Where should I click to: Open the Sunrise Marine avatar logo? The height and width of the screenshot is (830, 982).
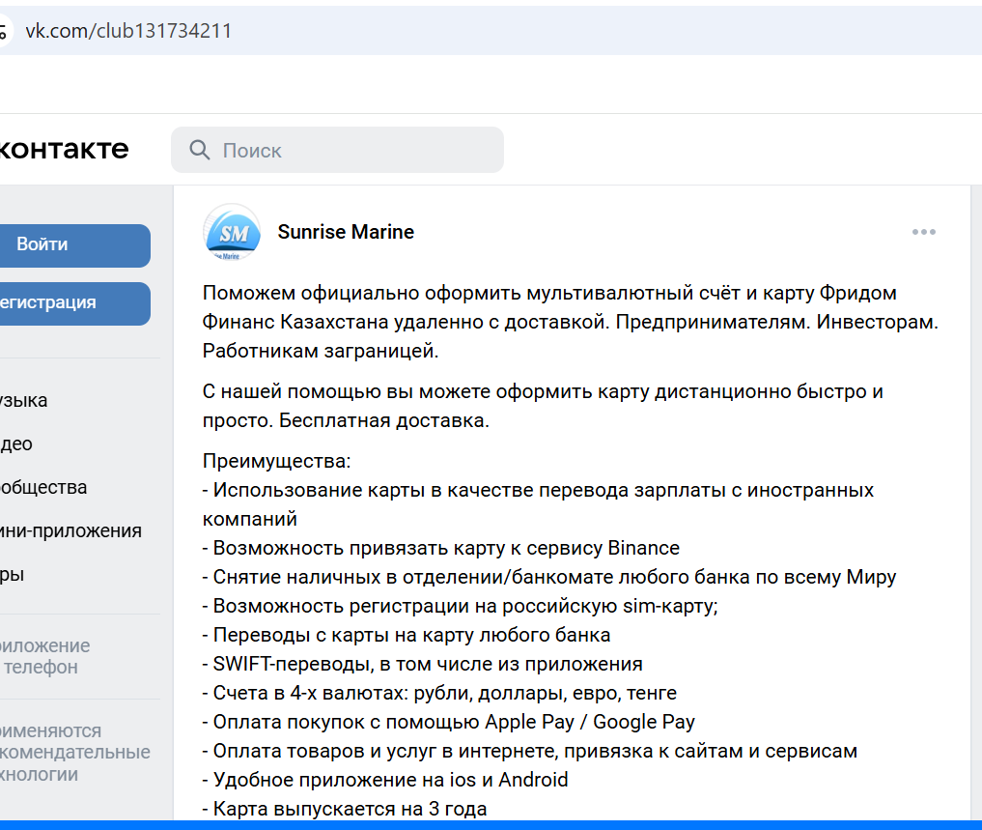(x=232, y=232)
